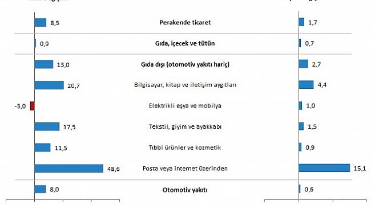Click the 20,7 blue bar
The height and width of the screenshot is (205, 371).
point(49,85)
